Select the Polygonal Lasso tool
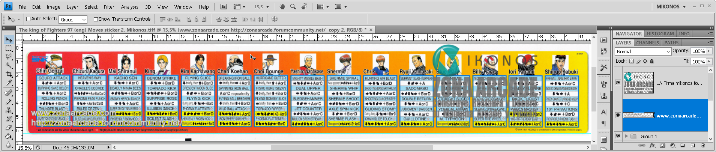This screenshot has height=152, width=716. pos(8,57)
